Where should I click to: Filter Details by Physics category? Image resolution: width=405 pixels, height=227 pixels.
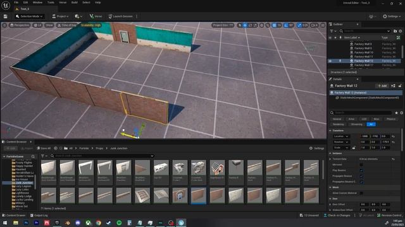pos(391,119)
